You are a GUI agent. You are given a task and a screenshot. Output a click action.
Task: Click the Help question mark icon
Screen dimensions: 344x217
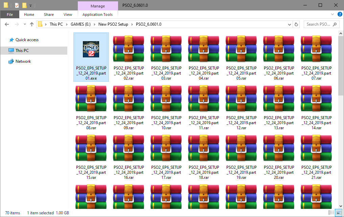340,15
